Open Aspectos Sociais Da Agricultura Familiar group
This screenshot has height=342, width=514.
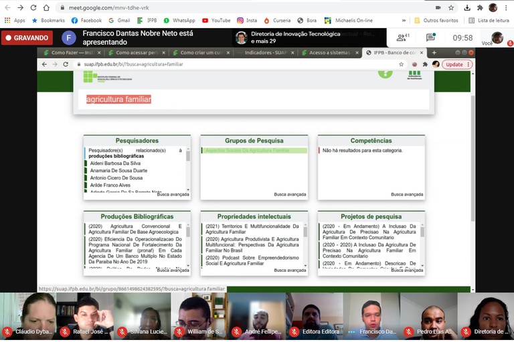pos(248,151)
